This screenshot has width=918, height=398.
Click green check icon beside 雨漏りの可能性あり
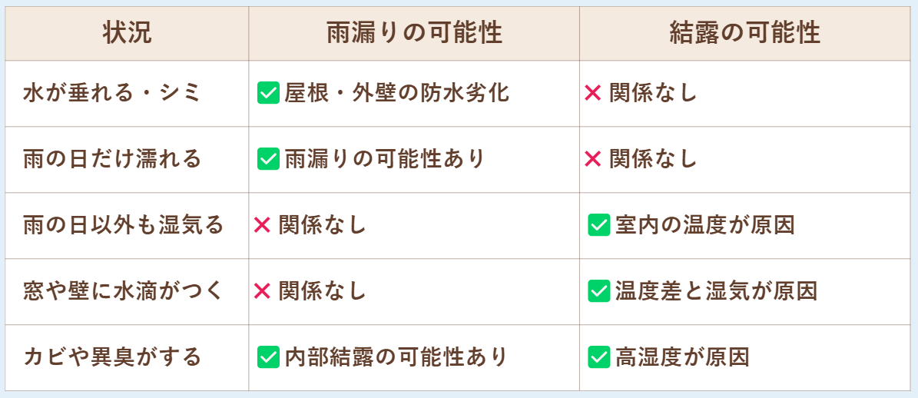268,160
